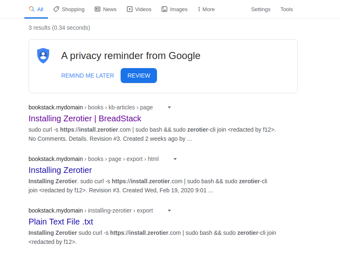
Task: Open the Tools menu
Action: (286, 9)
